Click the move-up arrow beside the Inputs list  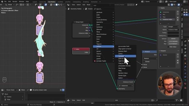[178, 18]
